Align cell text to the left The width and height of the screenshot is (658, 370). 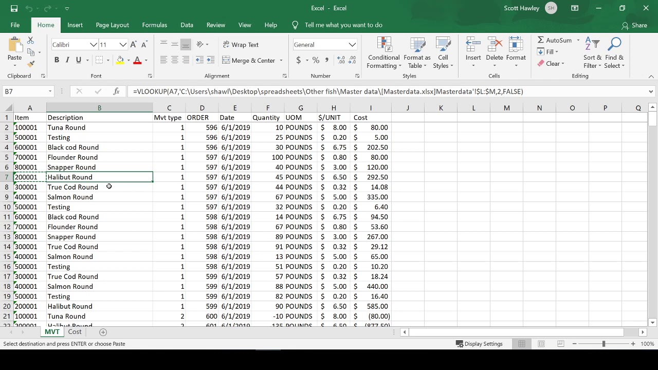click(163, 60)
